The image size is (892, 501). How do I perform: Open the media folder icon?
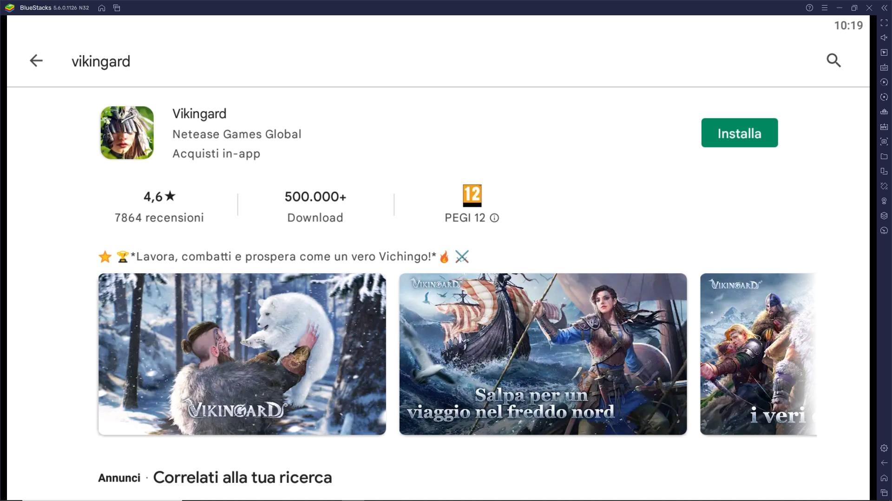pos(884,156)
